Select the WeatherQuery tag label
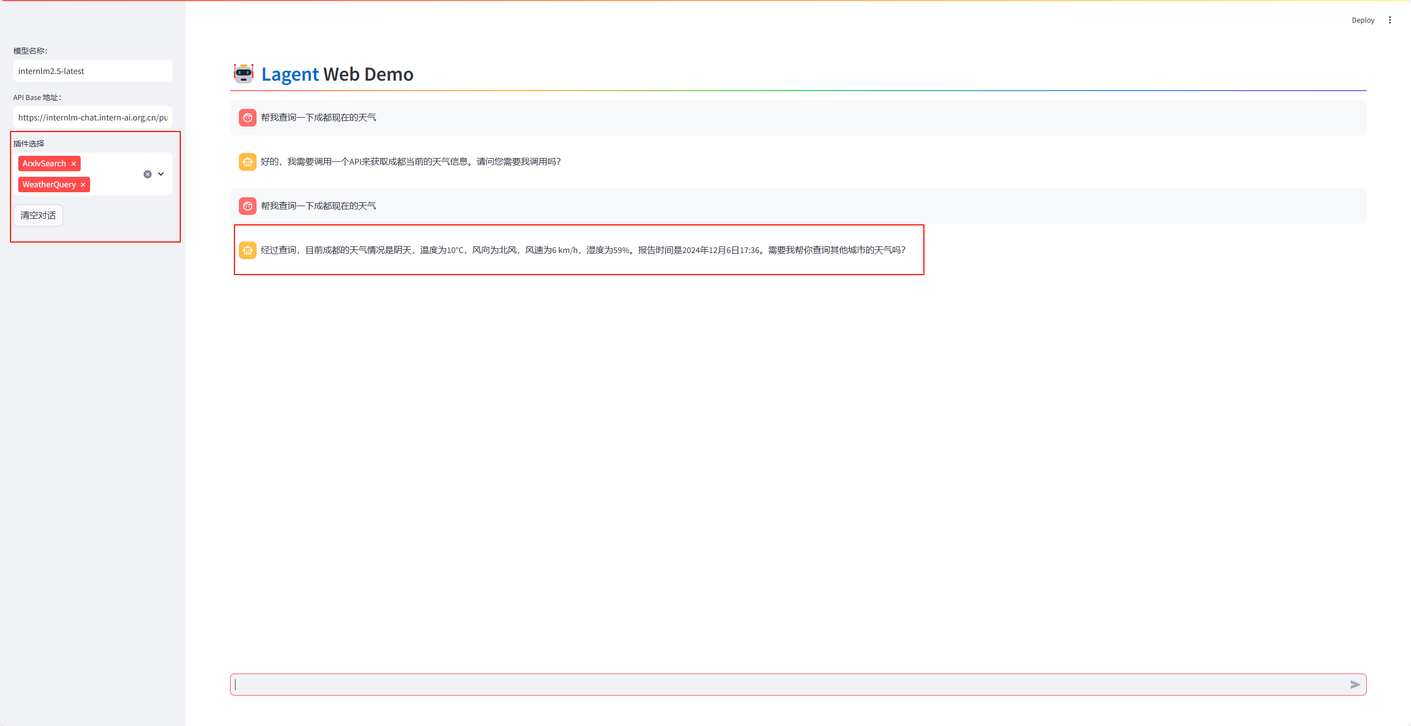The width and height of the screenshot is (1411, 726). click(49, 185)
